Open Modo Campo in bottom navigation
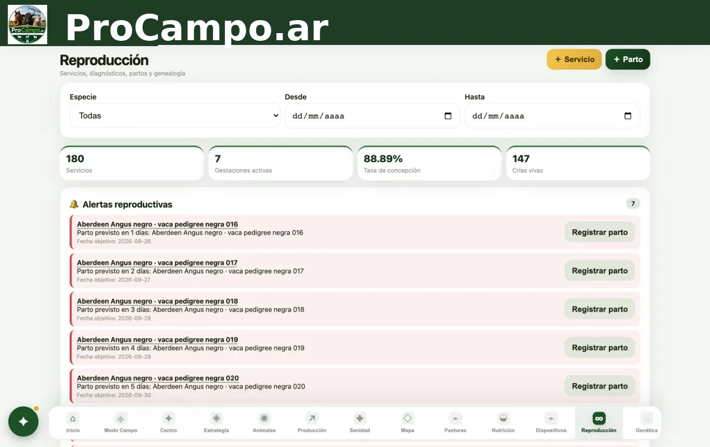 tap(121, 423)
